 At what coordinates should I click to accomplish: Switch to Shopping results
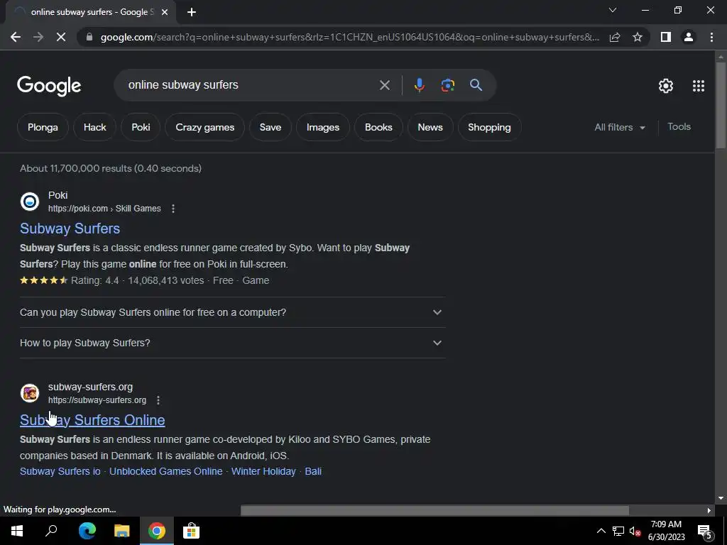pyautogui.click(x=489, y=127)
